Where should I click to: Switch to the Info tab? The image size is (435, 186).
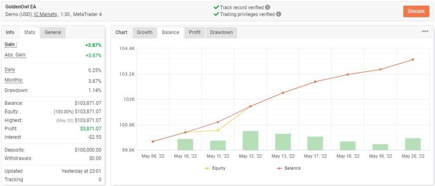click(x=10, y=33)
